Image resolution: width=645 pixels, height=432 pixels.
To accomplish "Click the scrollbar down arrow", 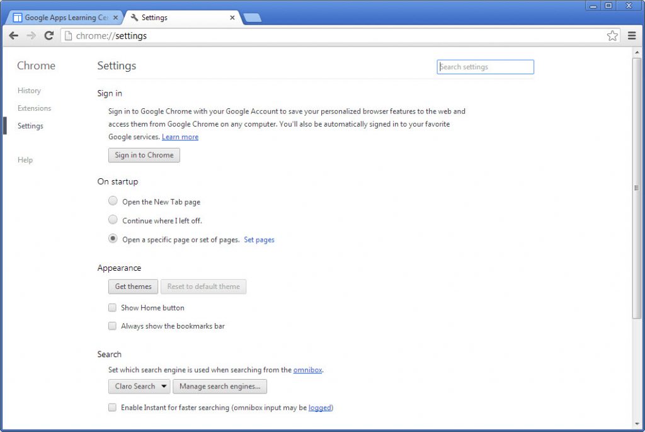I will click(636, 424).
